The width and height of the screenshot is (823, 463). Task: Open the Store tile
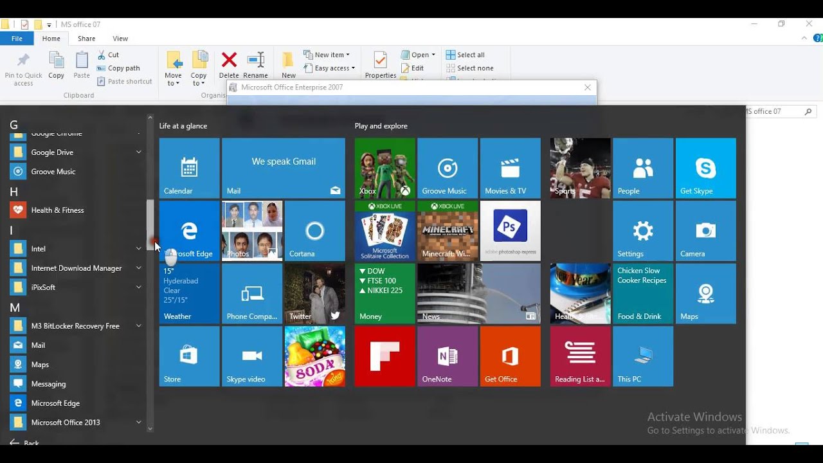[x=189, y=356]
